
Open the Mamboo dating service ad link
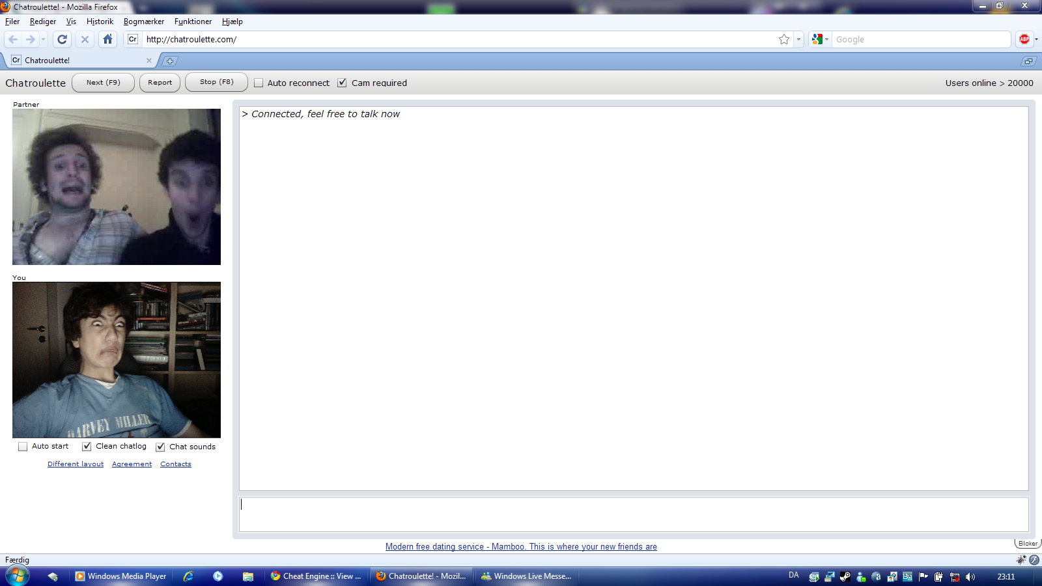pos(521,547)
